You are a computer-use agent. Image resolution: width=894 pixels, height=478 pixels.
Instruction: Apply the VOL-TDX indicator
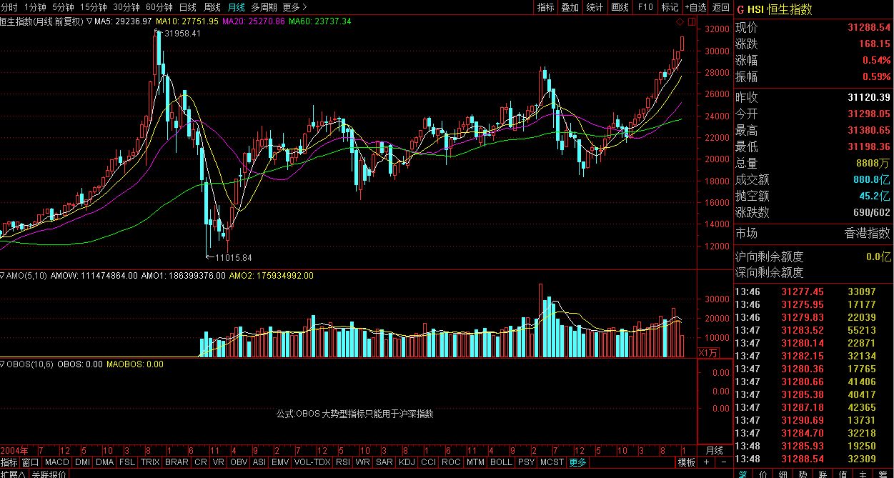click(312, 462)
